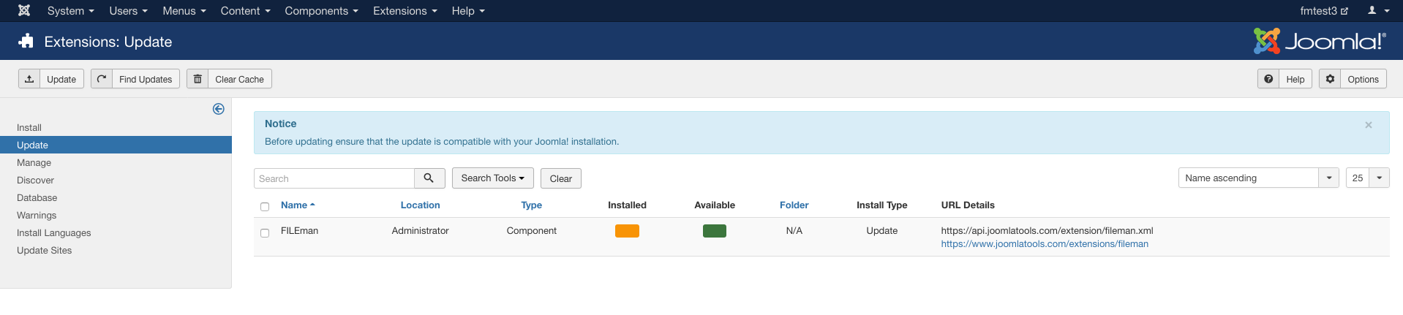Open the Components menu
1403x315 pixels.
pyautogui.click(x=320, y=11)
